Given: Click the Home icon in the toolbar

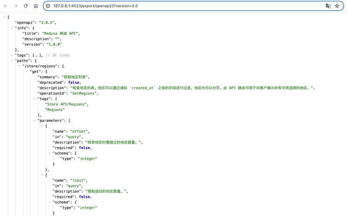Looking at the screenshot, I should click(36, 6).
